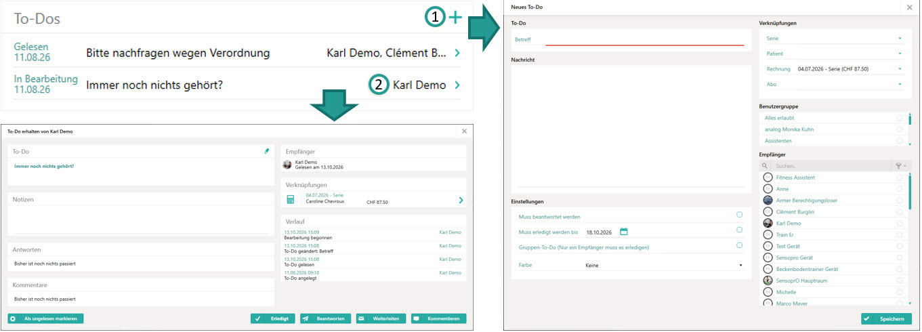The height and width of the screenshot is (332, 922).
Task: Check the 'Alles erlaubt' user group
Action: (x=900, y=118)
